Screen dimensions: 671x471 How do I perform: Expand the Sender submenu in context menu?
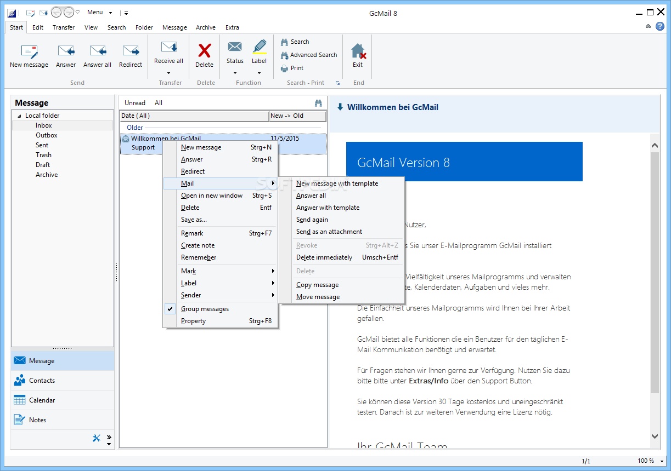[273, 295]
